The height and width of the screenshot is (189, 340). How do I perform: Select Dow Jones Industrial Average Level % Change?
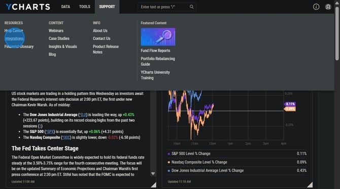(x=237, y=171)
